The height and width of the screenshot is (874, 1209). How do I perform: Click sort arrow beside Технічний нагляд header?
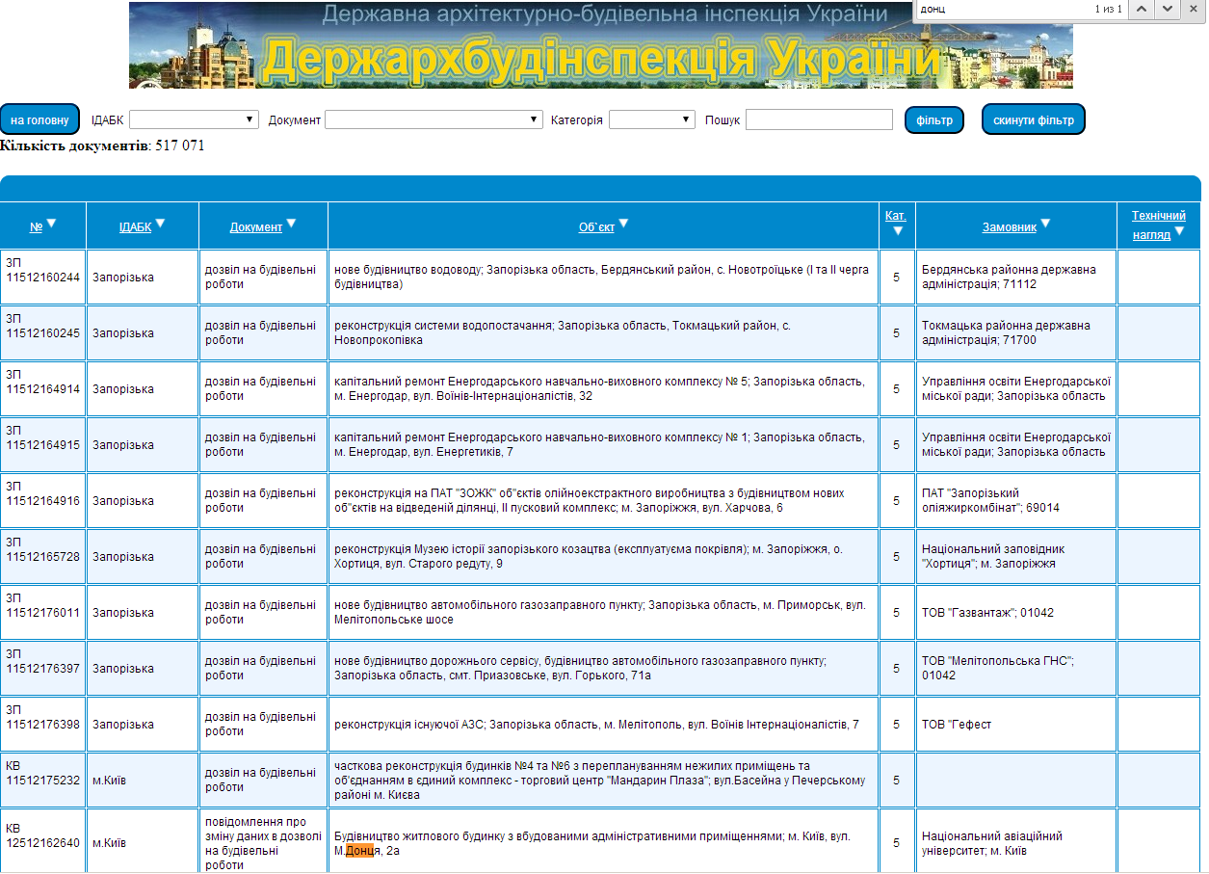[x=1179, y=231]
